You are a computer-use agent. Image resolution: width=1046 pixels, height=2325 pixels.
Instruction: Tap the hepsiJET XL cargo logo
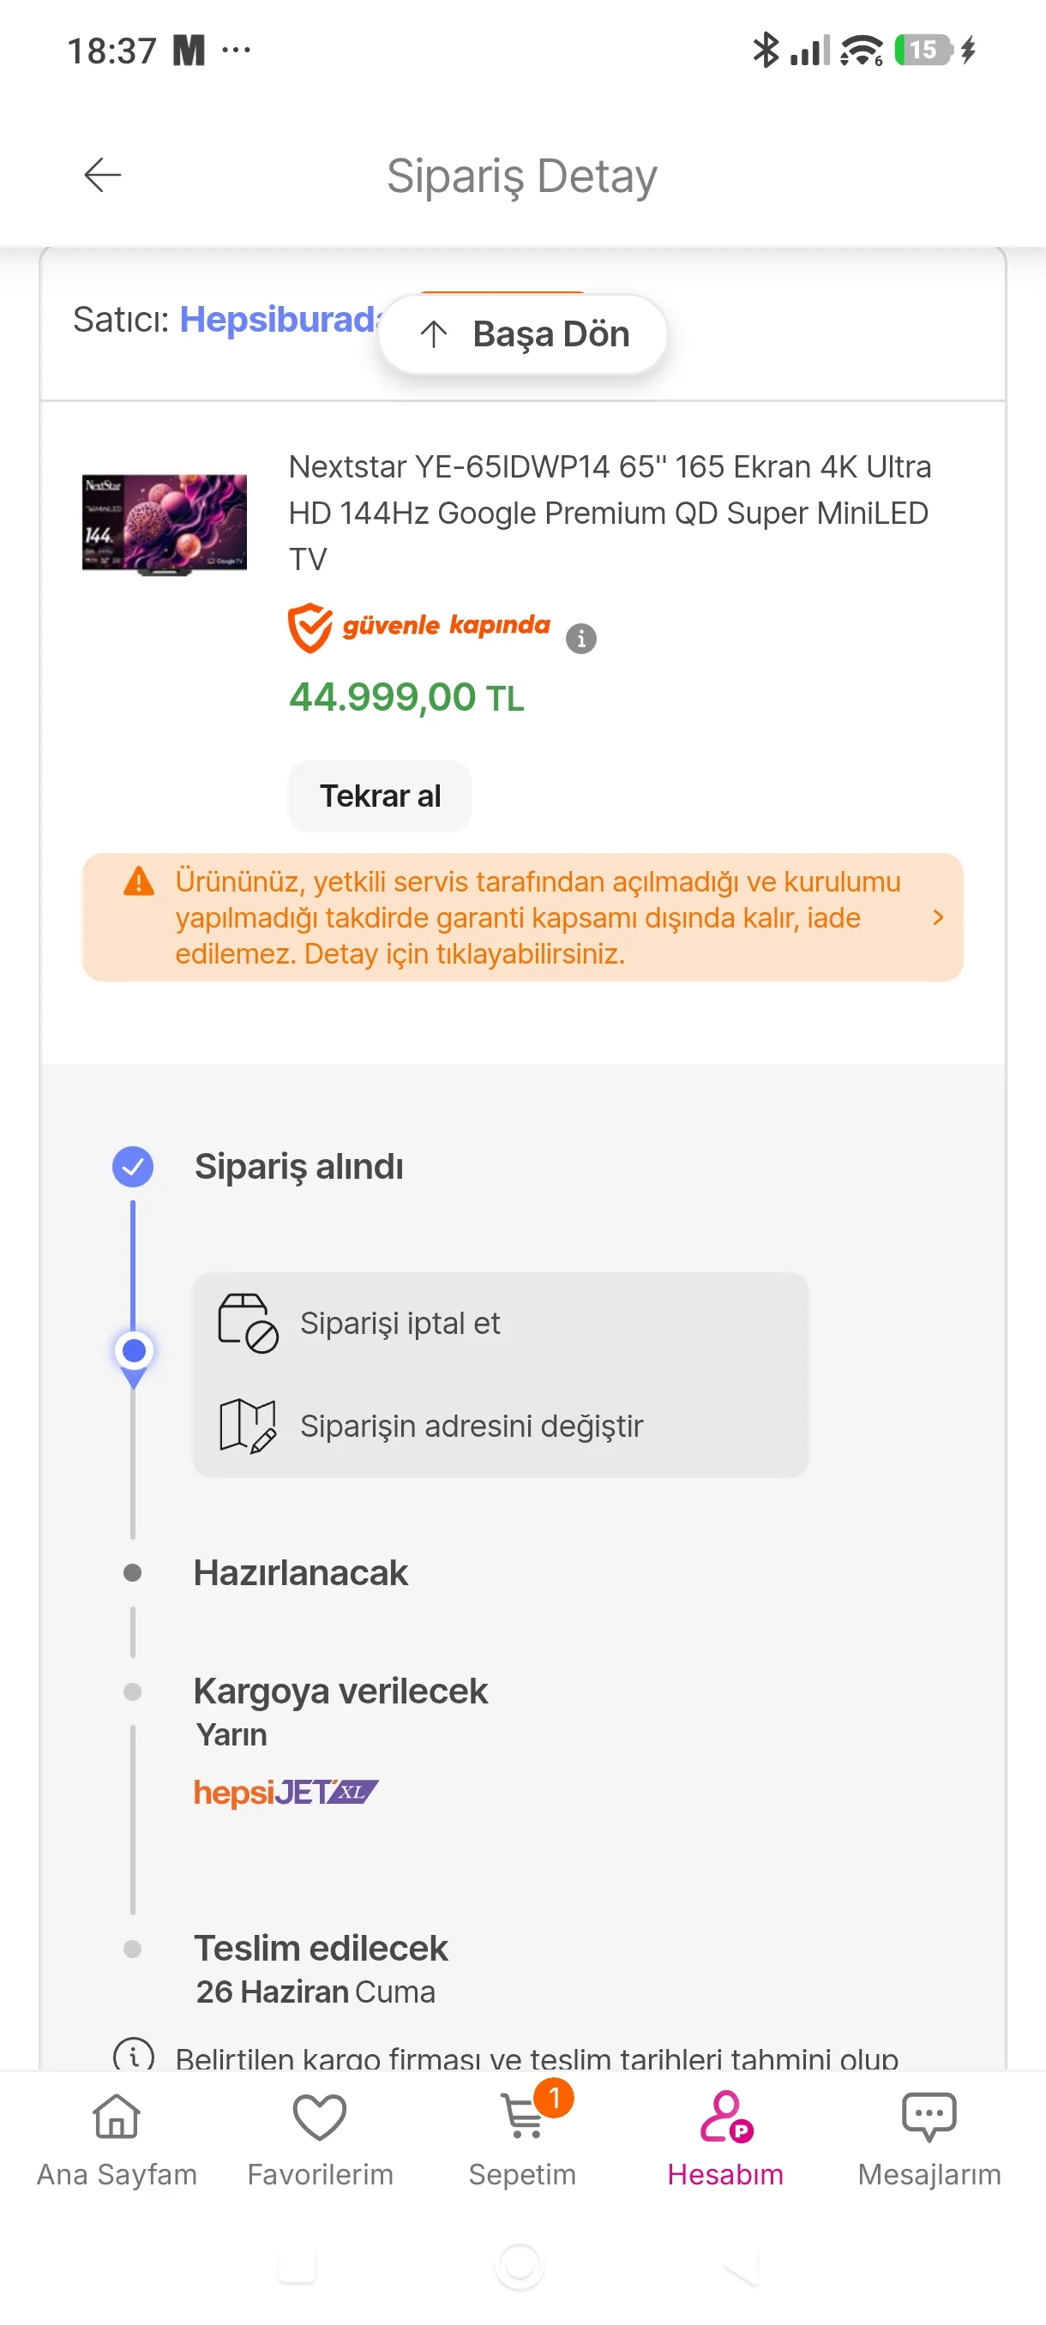286,1792
